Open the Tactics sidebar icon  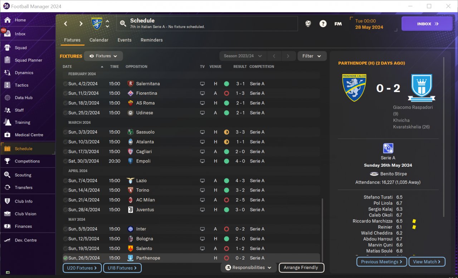8,85
